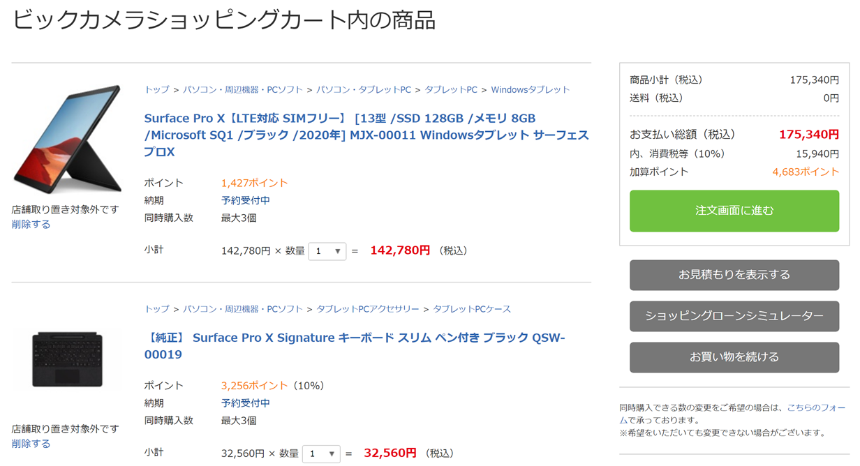This screenshot has height=466, width=860.
Task: Click the 1,427ポイント value
Action: [254, 183]
